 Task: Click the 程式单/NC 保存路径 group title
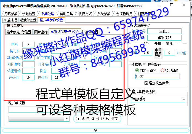click(x=146, y=64)
